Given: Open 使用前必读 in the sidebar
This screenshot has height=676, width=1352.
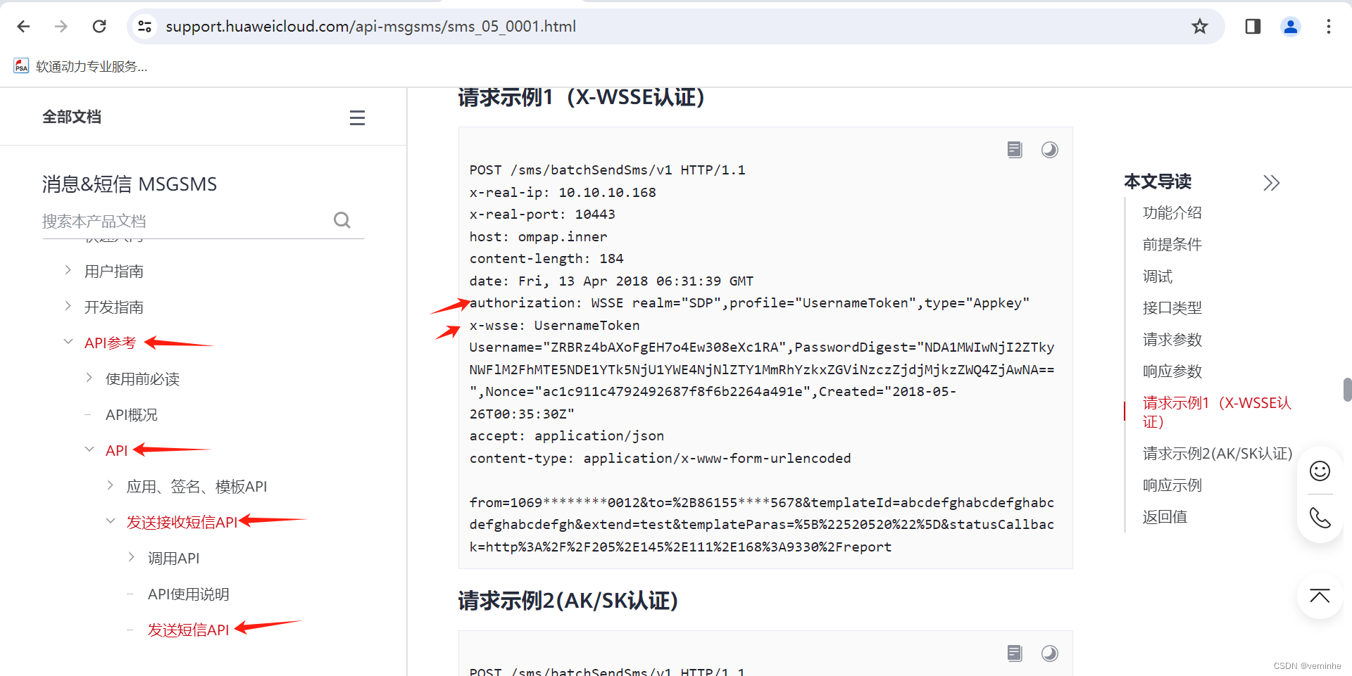Looking at the screenshot, I should tap(143, 379).
